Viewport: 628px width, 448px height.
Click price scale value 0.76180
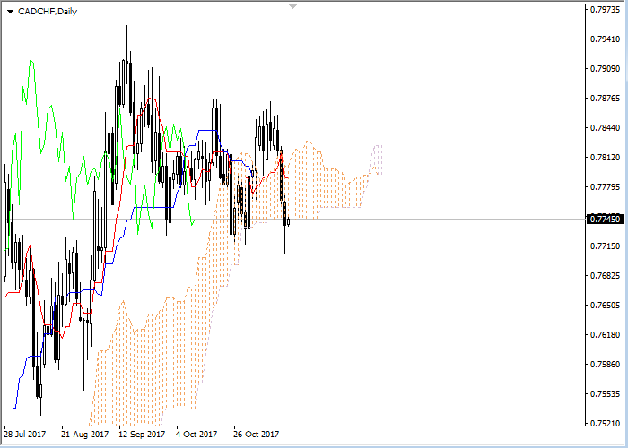point(605,334)
